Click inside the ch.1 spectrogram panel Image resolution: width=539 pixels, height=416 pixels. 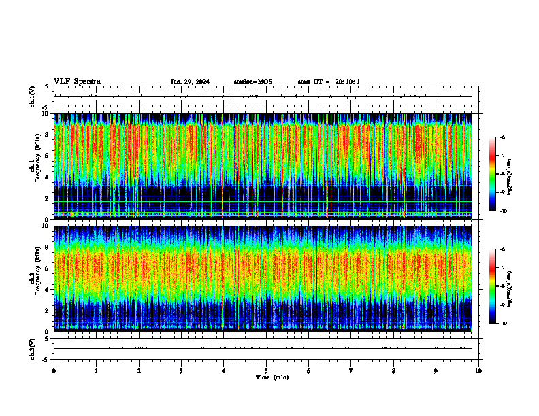click(x=263, y=166)
